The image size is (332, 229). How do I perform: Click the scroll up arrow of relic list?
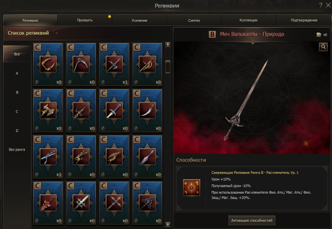tap(168, 44)
